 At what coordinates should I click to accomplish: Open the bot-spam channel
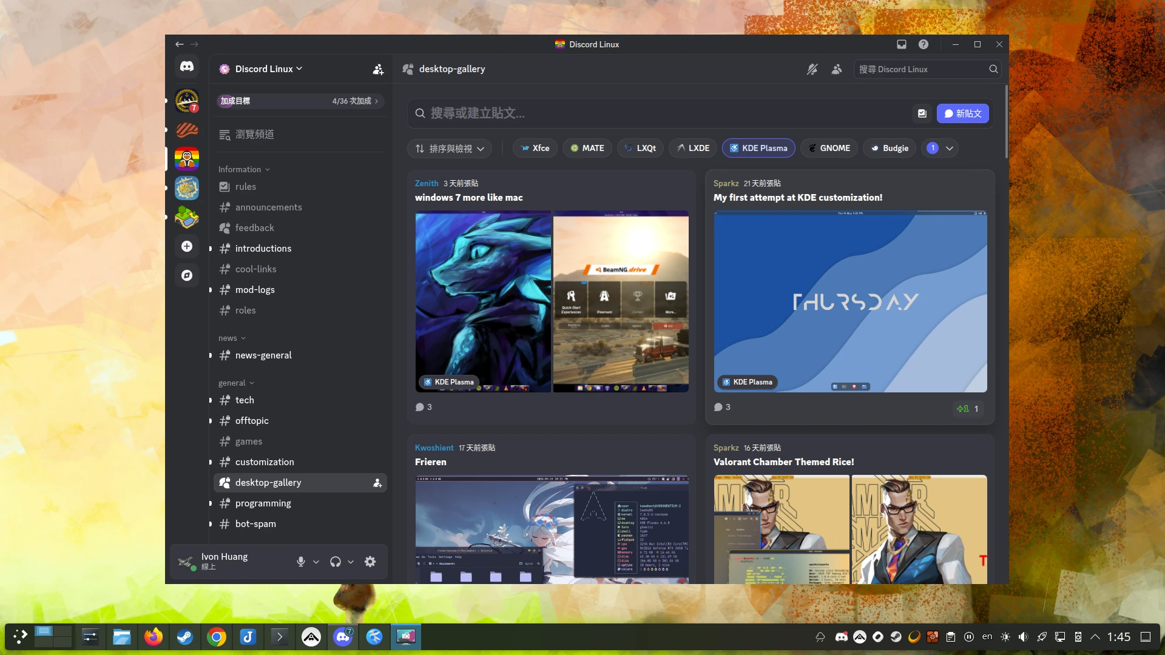[300, 524]
